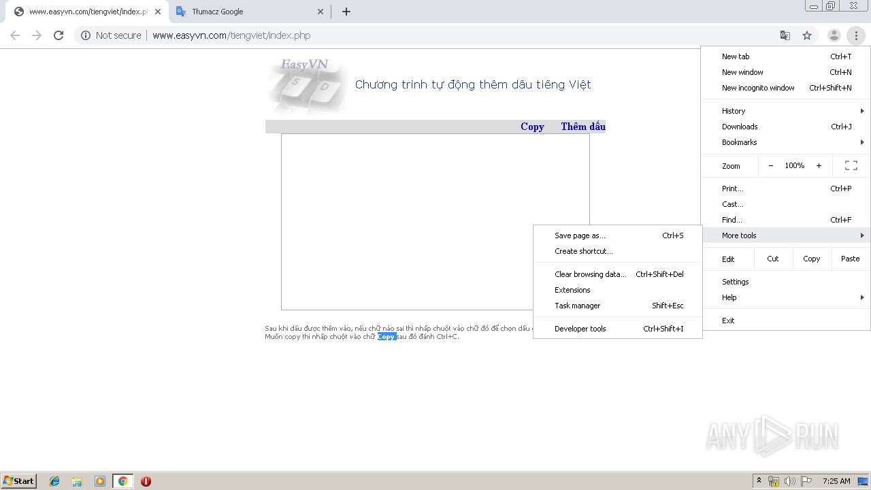This screenshot has width=871, height=490.
Task: Close the Tłumacz Google tab
Action: point(321,12)
